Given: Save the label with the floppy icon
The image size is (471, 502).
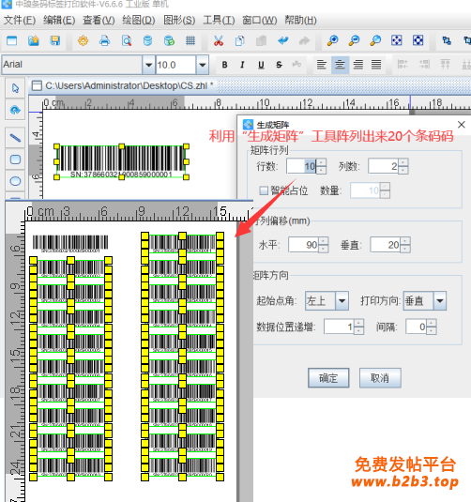Looking at the screenshot, I should click(x=55, y=40).
